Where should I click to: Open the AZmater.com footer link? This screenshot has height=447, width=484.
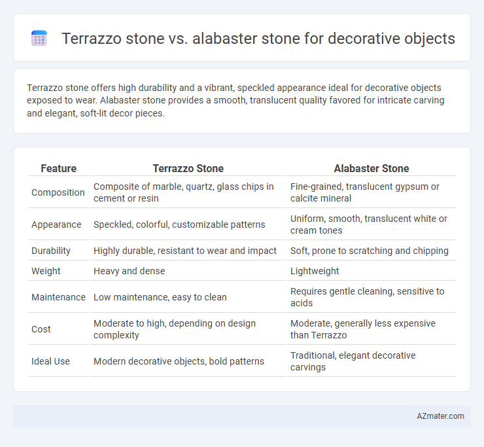[x=440, y=416]
